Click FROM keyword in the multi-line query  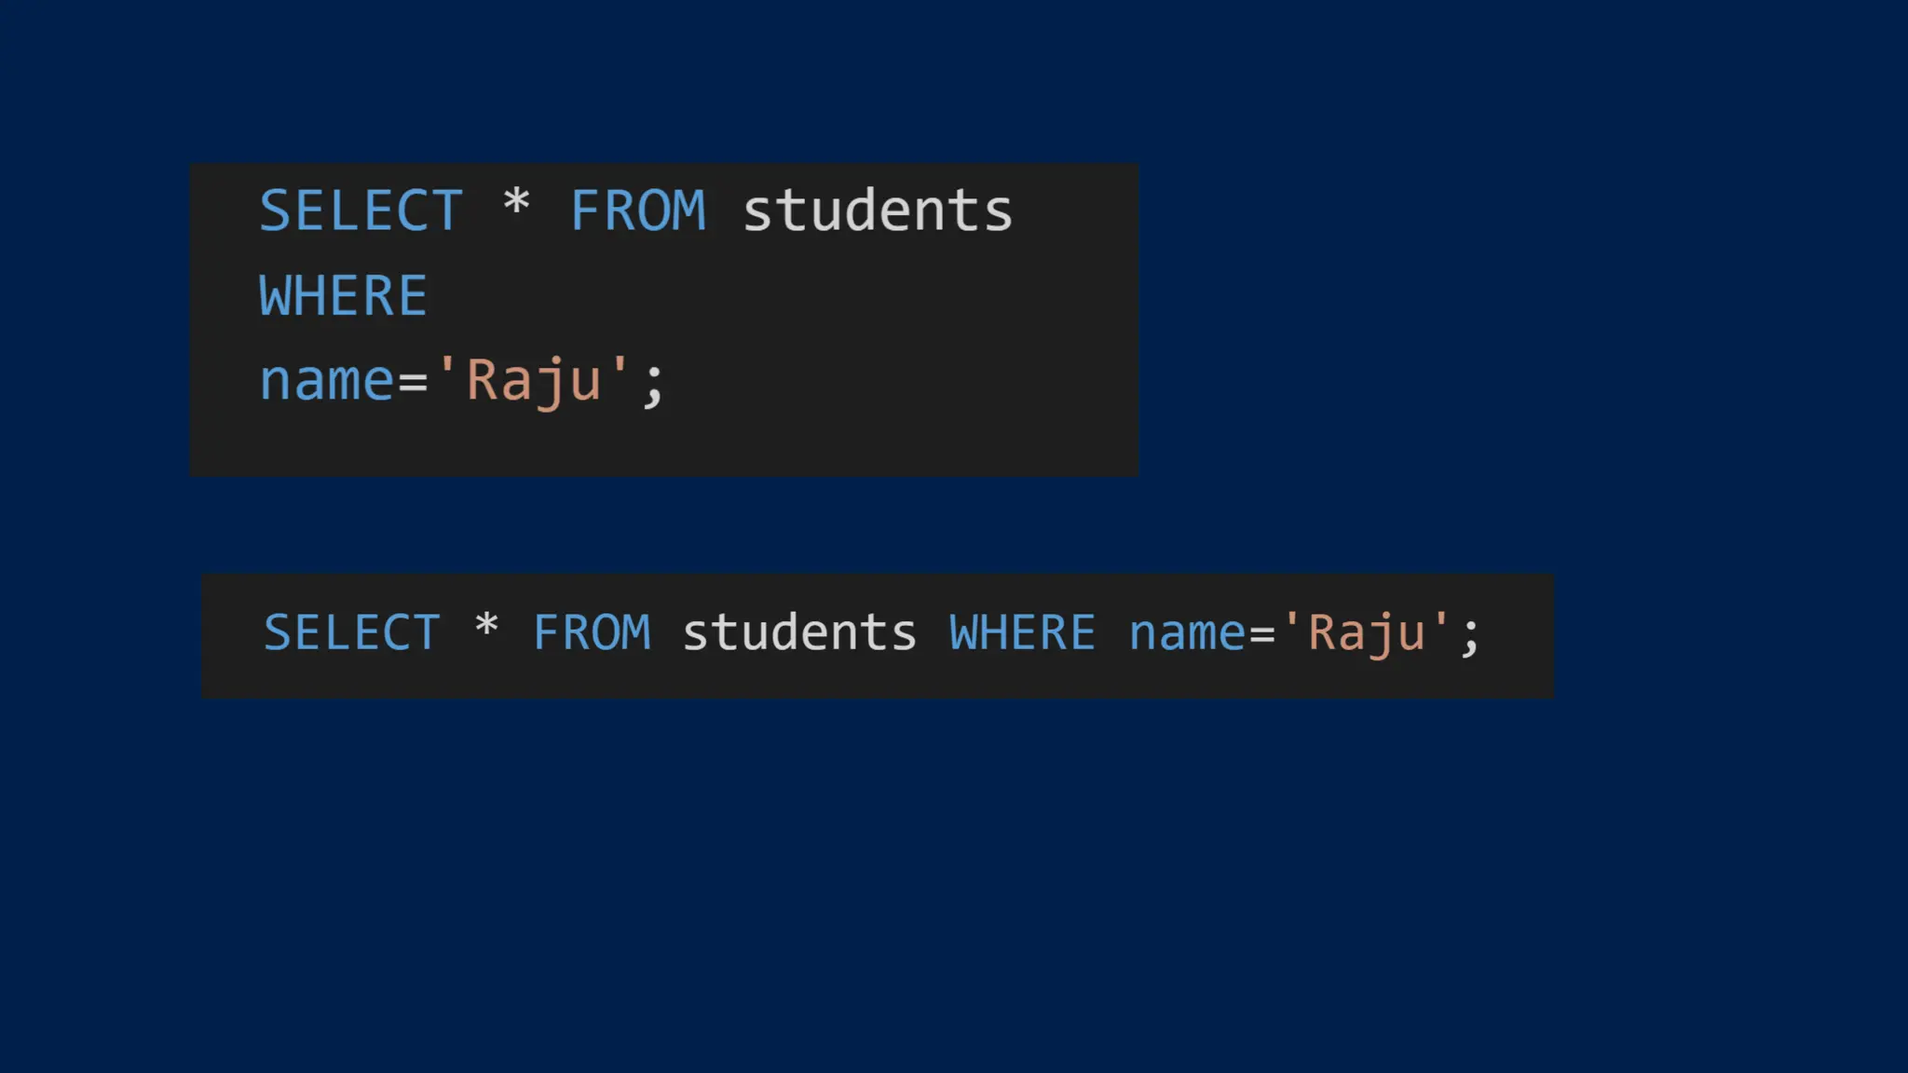tap(638, 211)
